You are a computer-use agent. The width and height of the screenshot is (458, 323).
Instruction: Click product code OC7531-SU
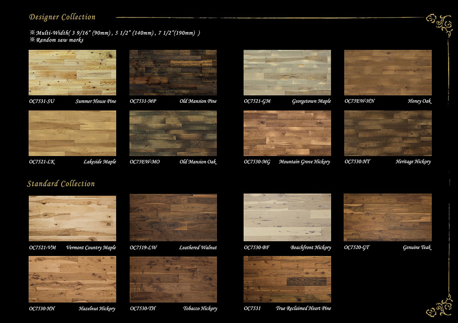42,101
